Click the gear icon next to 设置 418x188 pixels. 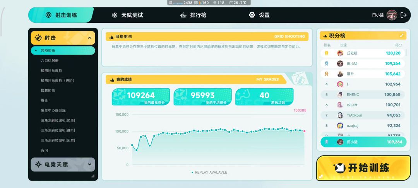coord(252,15)
